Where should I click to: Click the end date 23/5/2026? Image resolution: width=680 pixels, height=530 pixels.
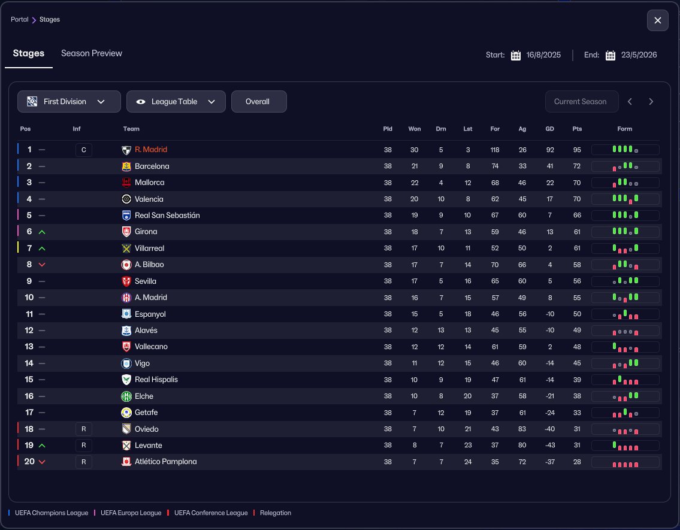pos(639,55)
